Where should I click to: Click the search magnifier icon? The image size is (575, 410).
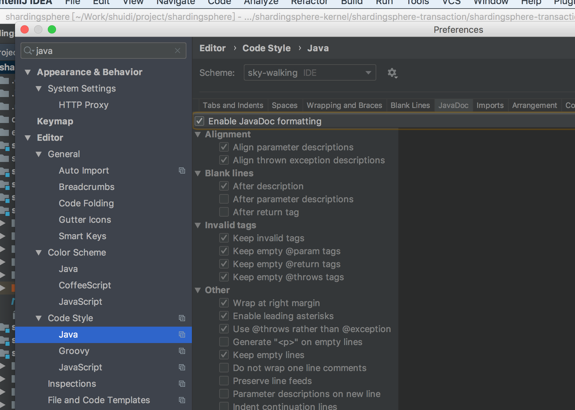coord(29,51)
